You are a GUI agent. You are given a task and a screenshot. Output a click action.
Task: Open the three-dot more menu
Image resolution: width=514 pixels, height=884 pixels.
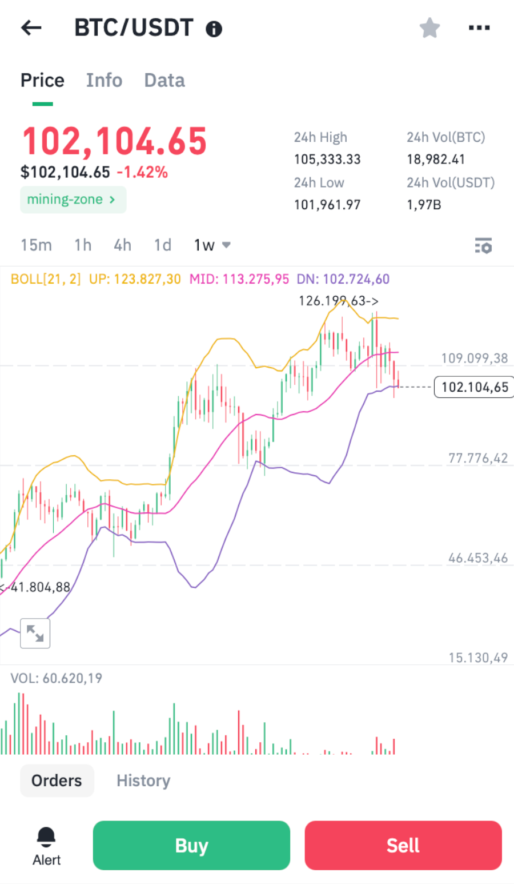tap(479, 27)
